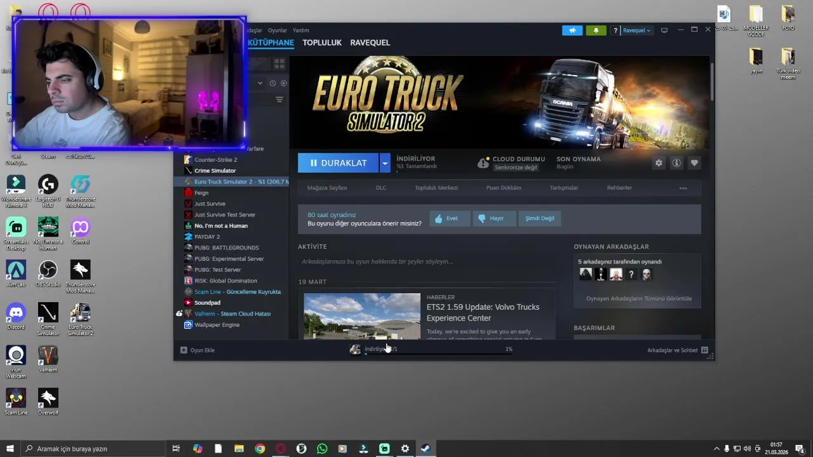Viewport: 813px width, 457px height.
Task: Click the Oyun Ekle plus icon
Action: [x=184, y=350]
